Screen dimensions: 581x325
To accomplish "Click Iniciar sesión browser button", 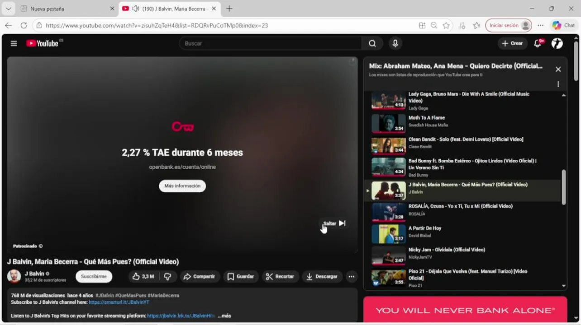I will pos(508,25).
